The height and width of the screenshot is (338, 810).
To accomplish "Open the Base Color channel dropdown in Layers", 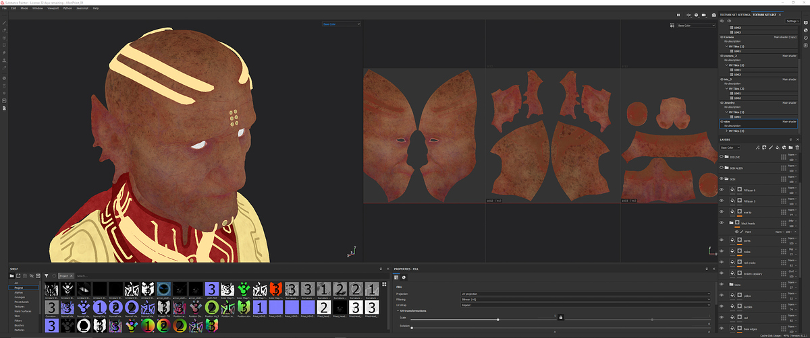I will [x=730, y=147].
